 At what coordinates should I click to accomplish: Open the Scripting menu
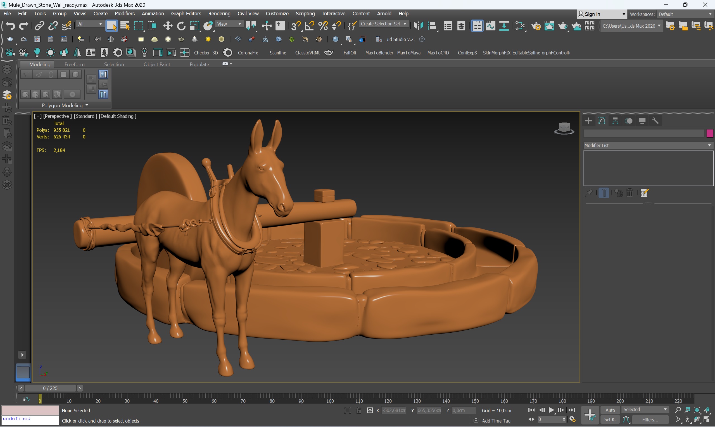305,13
